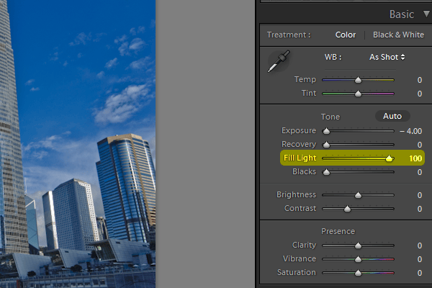
Task: Click the Recovery slider handle
Action: (x=326, y=145)
